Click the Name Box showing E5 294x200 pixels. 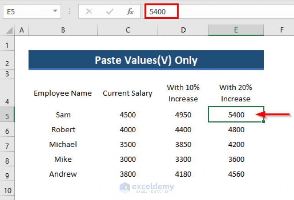coord(32,11)
